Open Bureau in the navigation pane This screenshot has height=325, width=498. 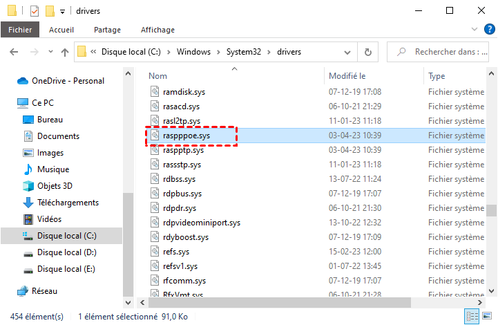43,120
